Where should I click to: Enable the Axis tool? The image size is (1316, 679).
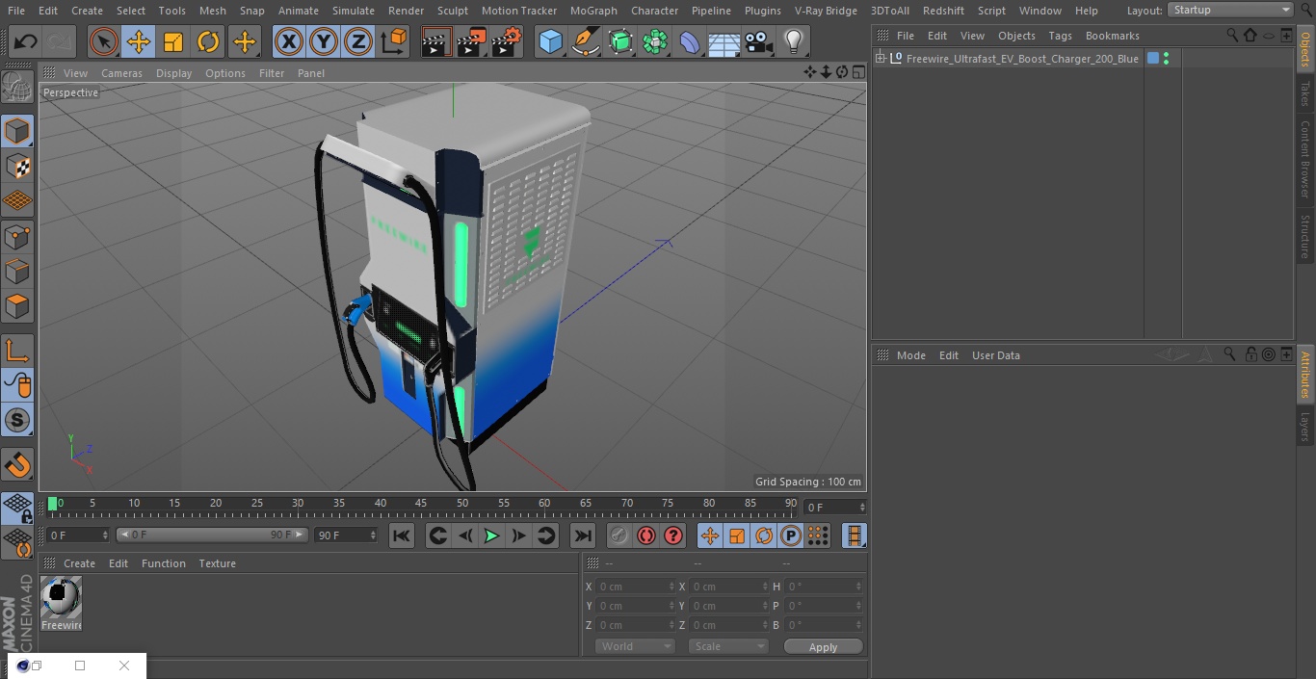pyautogui.click(x=17, y=351)
